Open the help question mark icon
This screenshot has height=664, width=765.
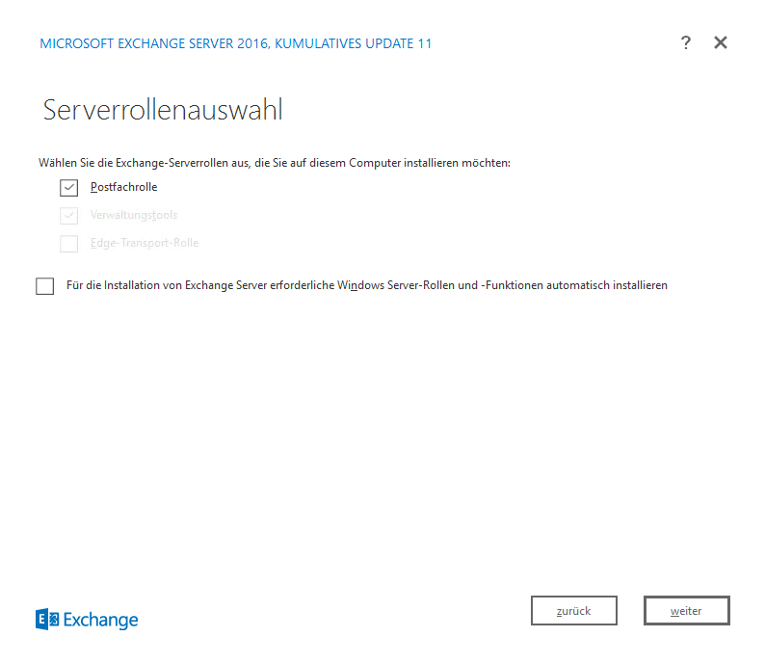685,43
